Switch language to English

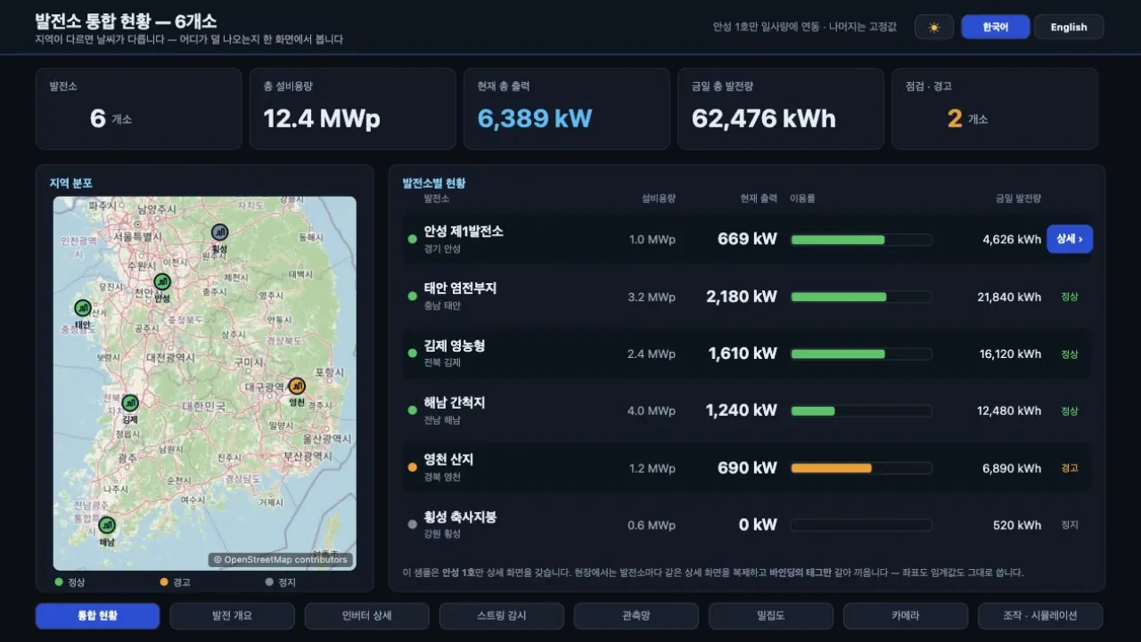click(1069, 27)
